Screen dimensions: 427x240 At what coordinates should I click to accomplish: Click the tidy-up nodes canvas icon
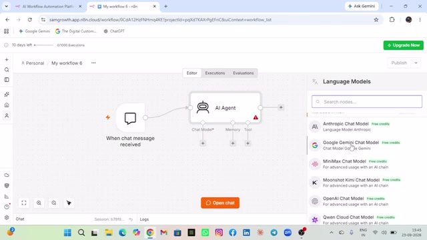click(x=69, y=203)
